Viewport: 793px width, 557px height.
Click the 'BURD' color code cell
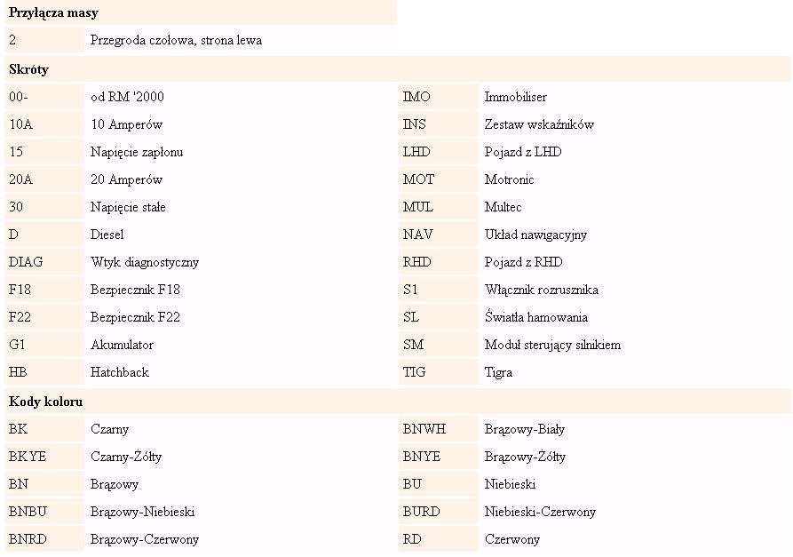(x=421, y=512)
